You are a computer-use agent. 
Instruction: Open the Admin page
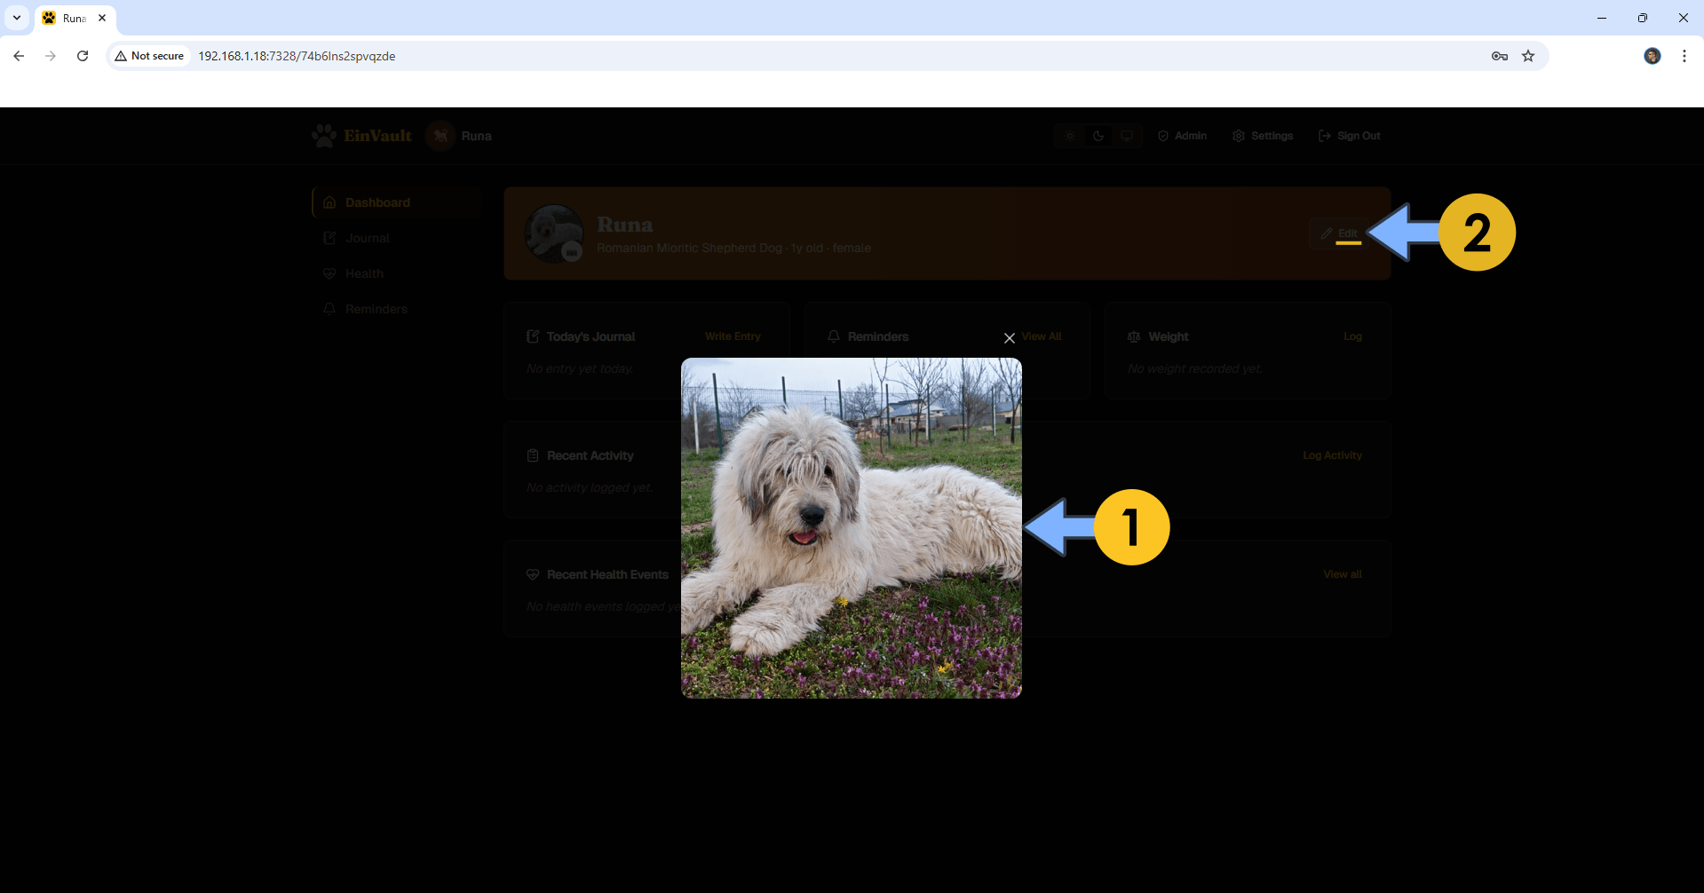point(1182,136)
